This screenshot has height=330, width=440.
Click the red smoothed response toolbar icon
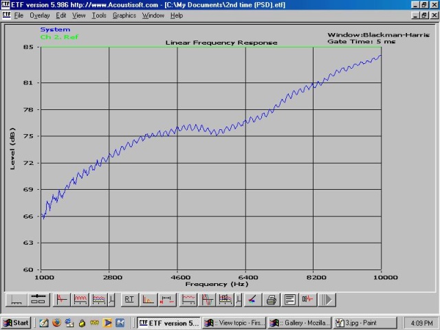(x=188, y=300)
